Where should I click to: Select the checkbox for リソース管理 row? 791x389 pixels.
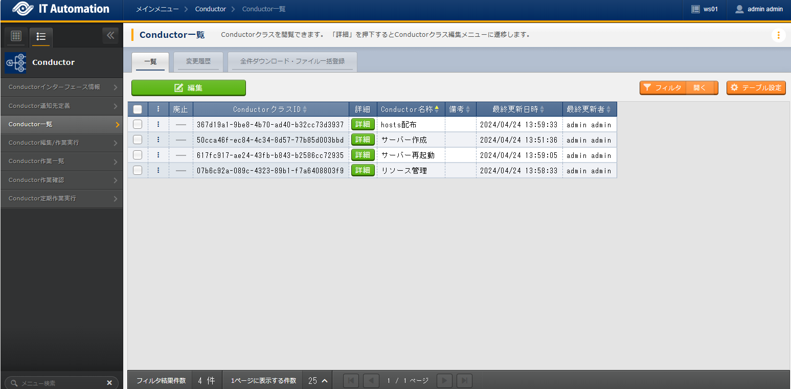coord(138,170)
